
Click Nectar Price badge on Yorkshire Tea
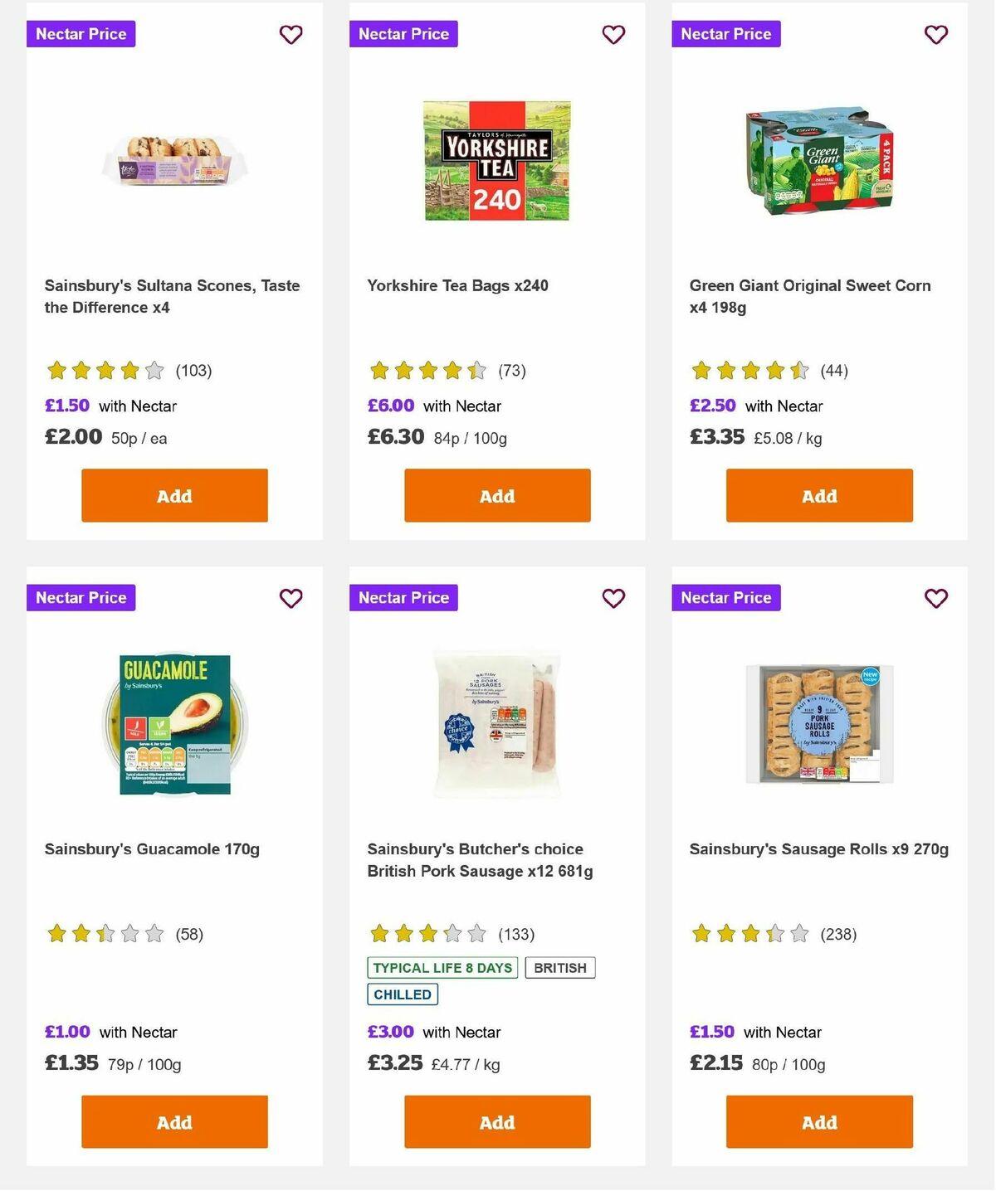tap(403, 34)
